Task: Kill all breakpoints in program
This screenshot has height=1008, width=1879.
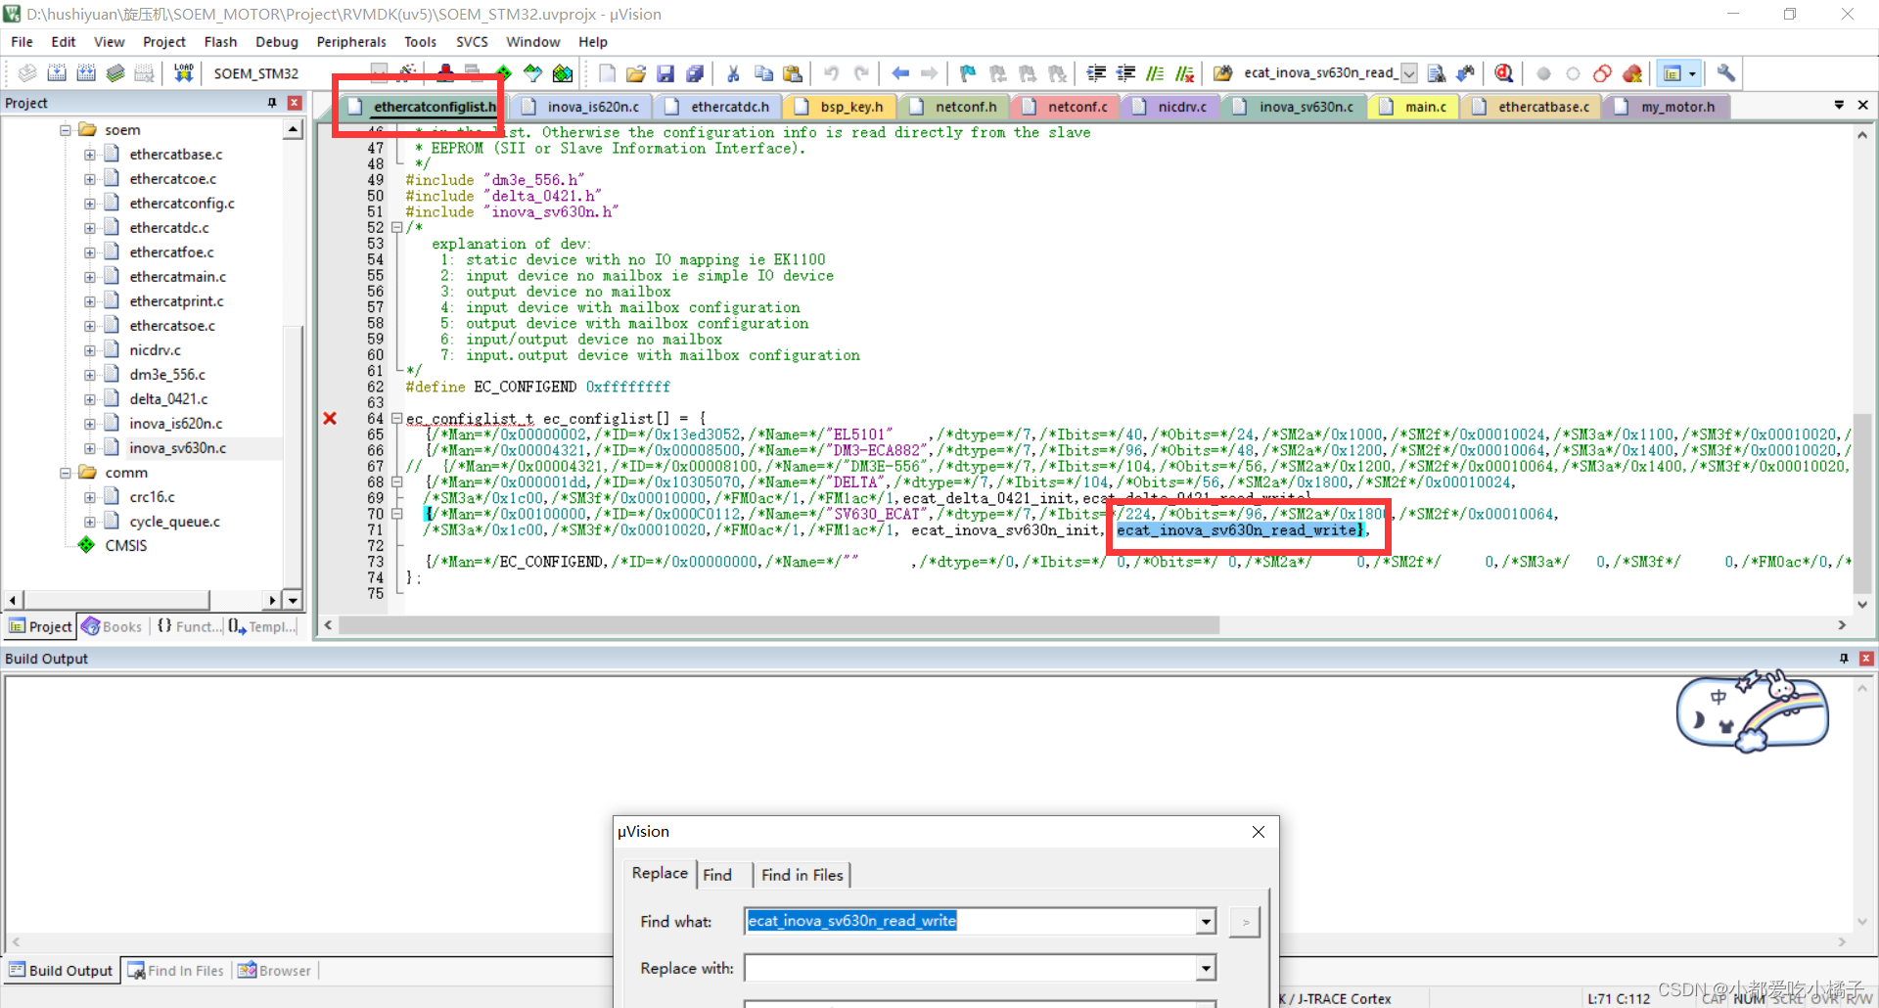Action: [1632, 72]
